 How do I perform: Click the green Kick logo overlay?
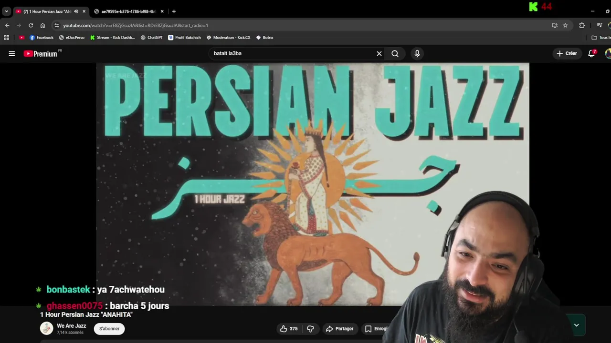pyautogui.click(x=533, y=7)
